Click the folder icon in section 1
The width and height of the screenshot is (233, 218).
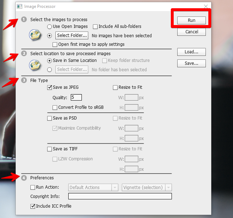tap(35, 35)
